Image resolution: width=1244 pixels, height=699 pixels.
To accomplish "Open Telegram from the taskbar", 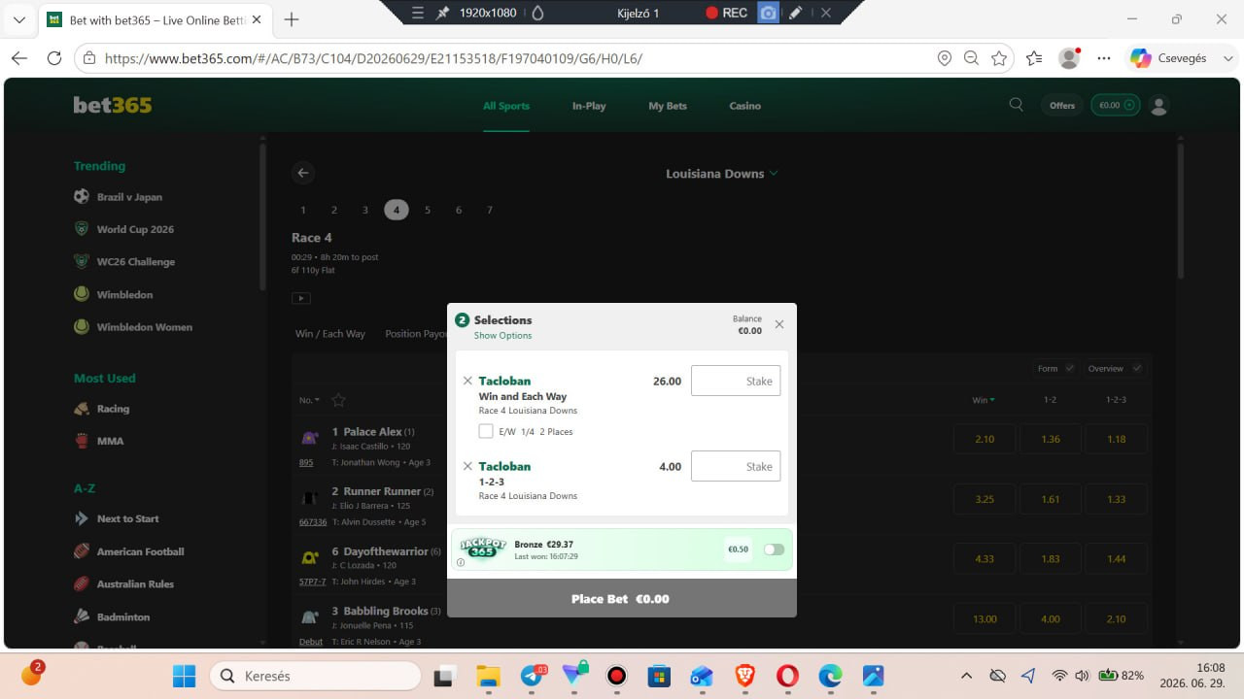I will tap(532, 676).
